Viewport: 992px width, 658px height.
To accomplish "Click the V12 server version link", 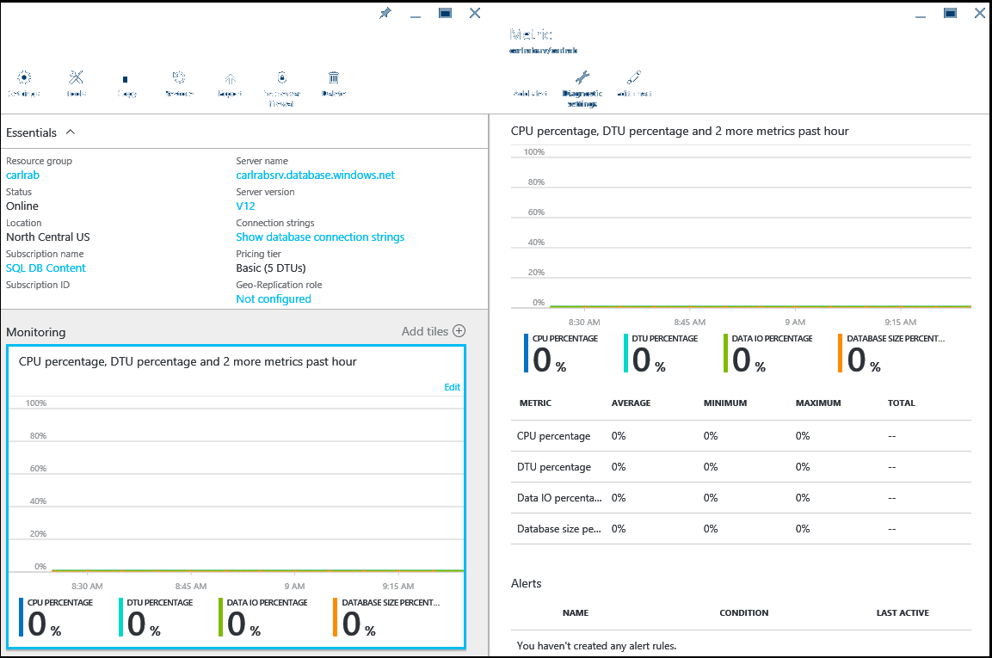I will 245,206.
